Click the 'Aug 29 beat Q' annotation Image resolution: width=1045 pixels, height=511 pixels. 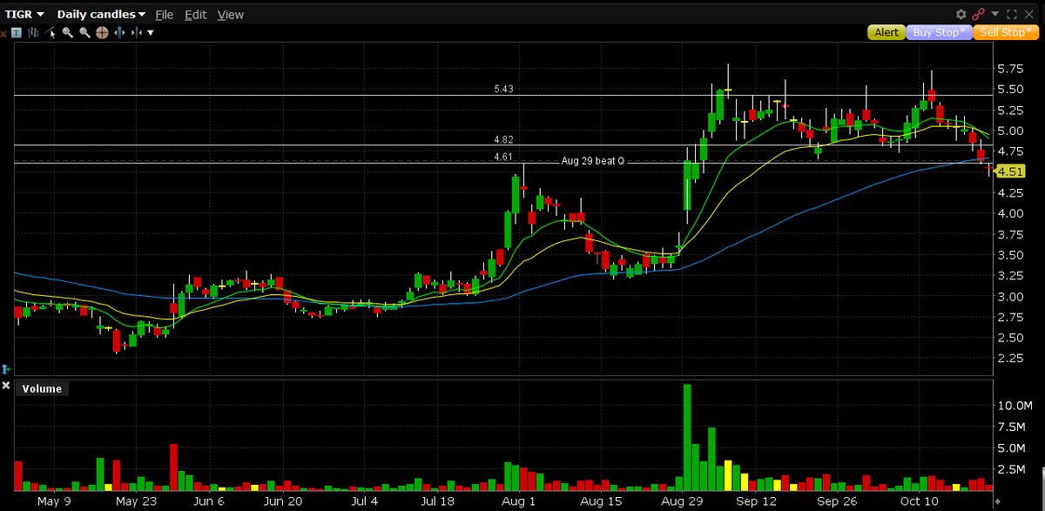point(593,161)
